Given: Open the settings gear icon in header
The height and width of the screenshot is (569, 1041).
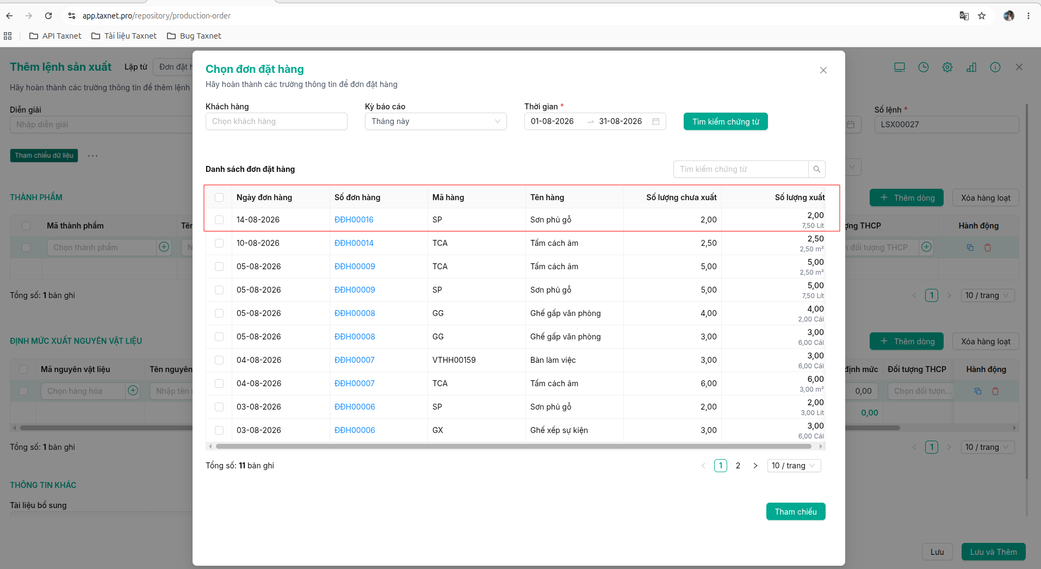Looking at the screenshot, I should 947,67.
